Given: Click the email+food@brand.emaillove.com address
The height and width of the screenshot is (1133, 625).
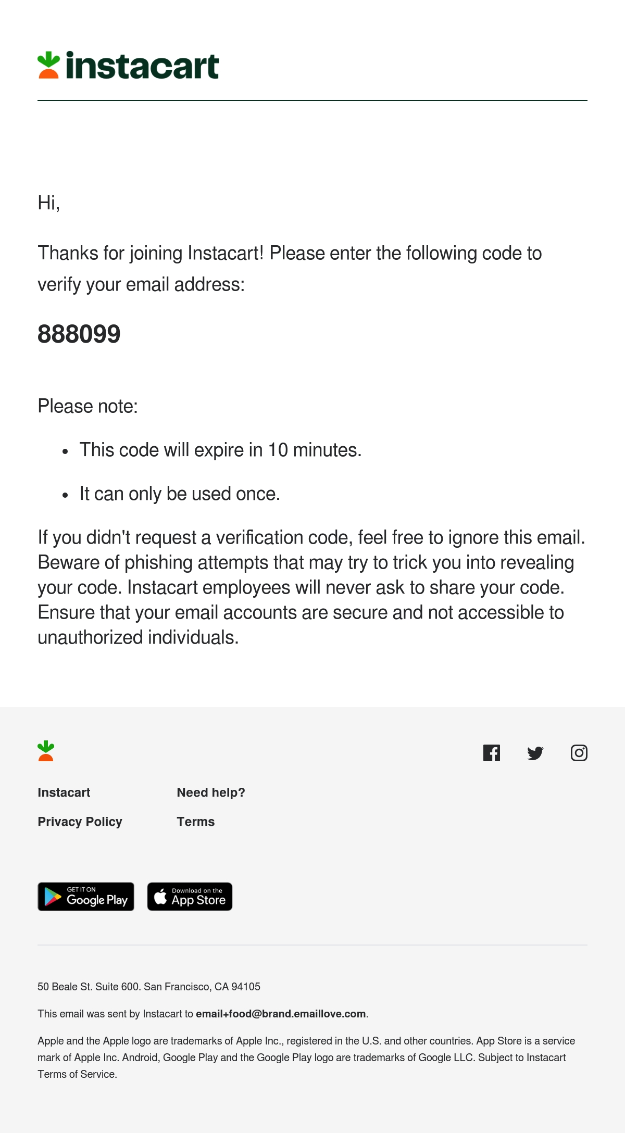Looking at the screenshot, I should 281,1014.
